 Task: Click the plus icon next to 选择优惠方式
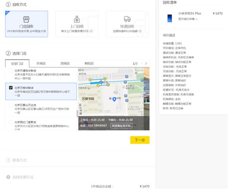pyautogui.click(x=8, y=177)
